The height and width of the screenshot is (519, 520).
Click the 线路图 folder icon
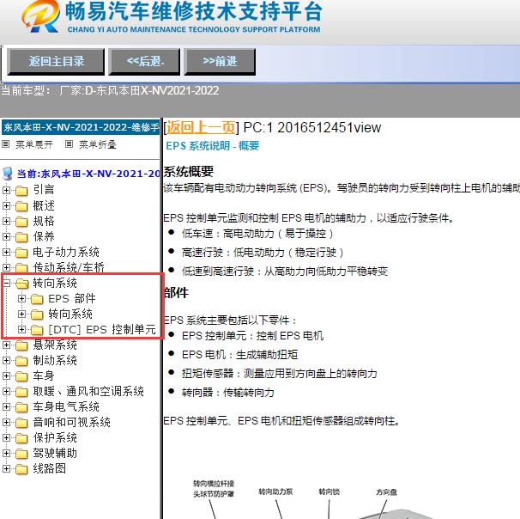[21, 469]
